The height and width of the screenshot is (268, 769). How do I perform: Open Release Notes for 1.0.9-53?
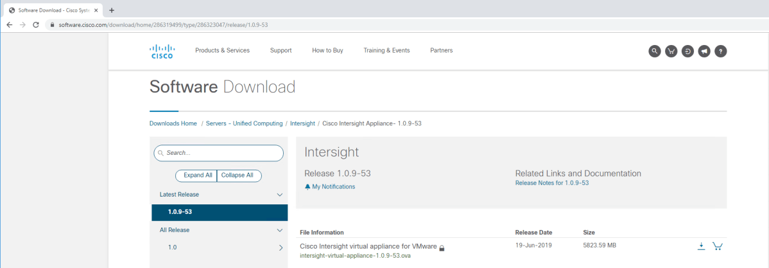point(551,183)
